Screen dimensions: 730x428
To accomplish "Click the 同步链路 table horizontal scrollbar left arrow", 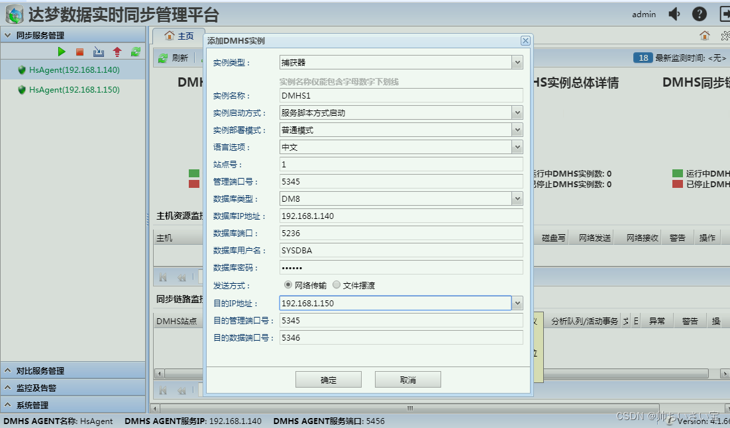I will point(159,374).
